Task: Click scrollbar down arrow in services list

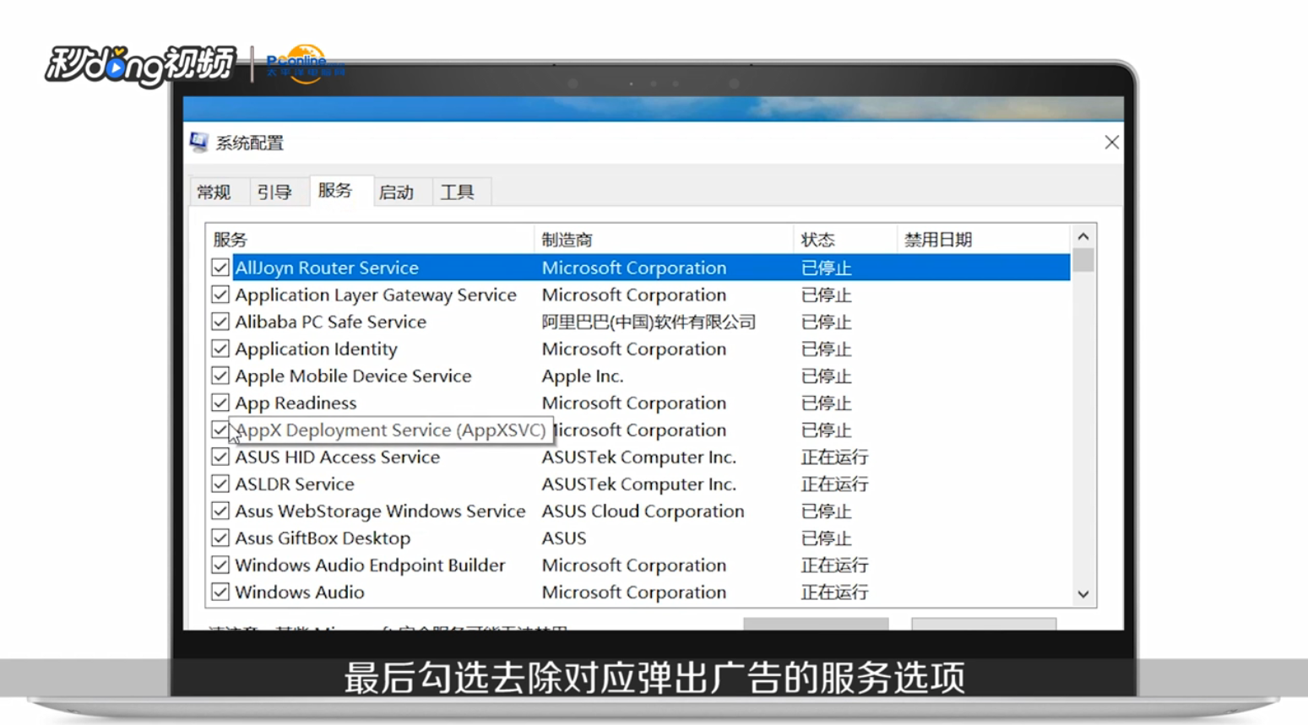Action: click(1083, 594)
